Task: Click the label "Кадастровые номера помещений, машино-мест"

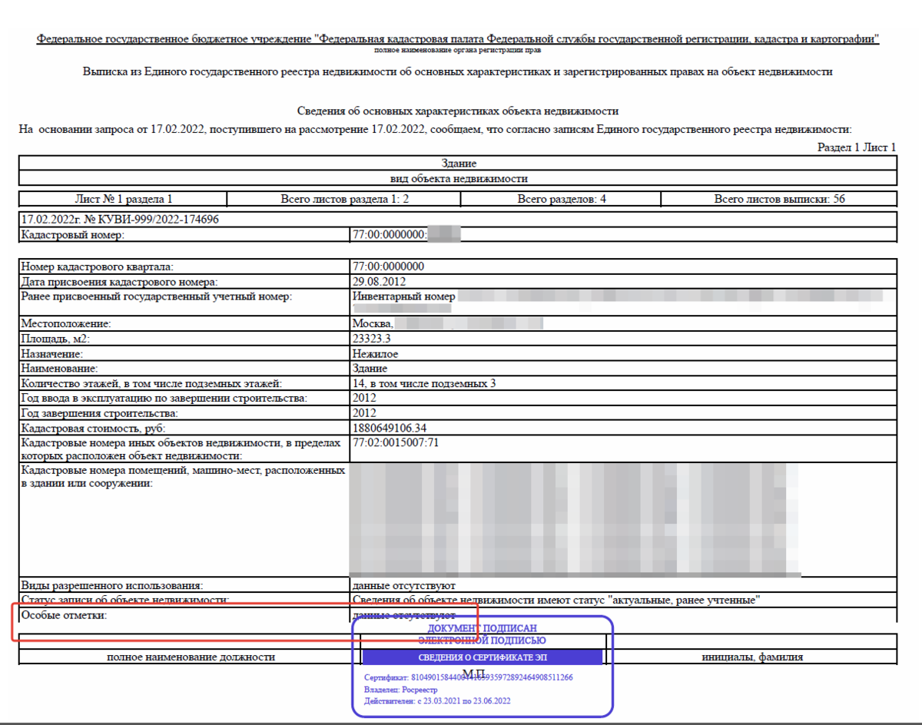Action: coord(183,476)
